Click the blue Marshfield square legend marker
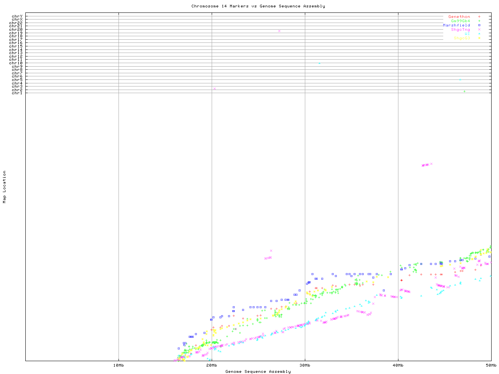499x374 pixels. point(479,25)
